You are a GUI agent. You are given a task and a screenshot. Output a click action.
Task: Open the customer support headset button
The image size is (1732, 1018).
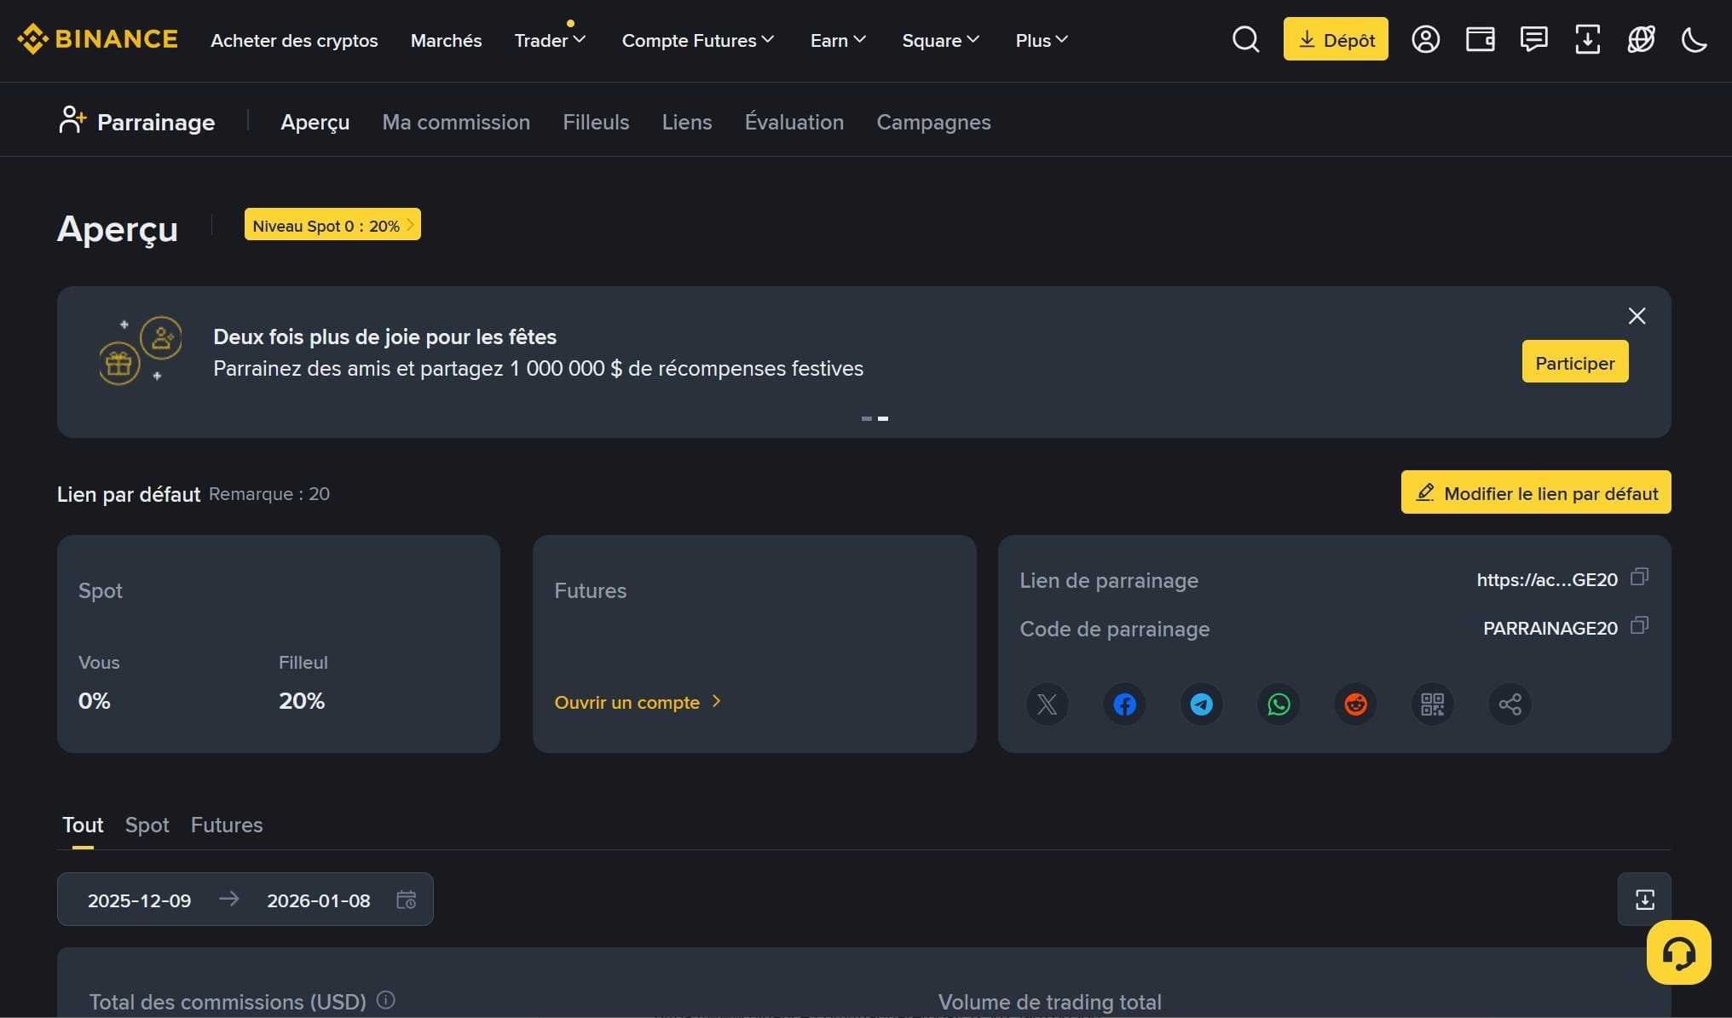1678,952
